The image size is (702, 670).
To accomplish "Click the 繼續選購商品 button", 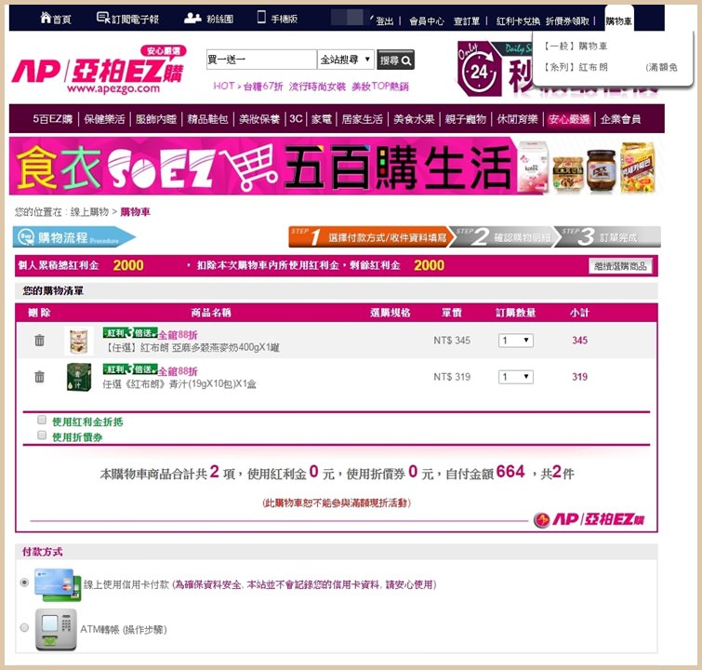I will [x=621, y=266].
